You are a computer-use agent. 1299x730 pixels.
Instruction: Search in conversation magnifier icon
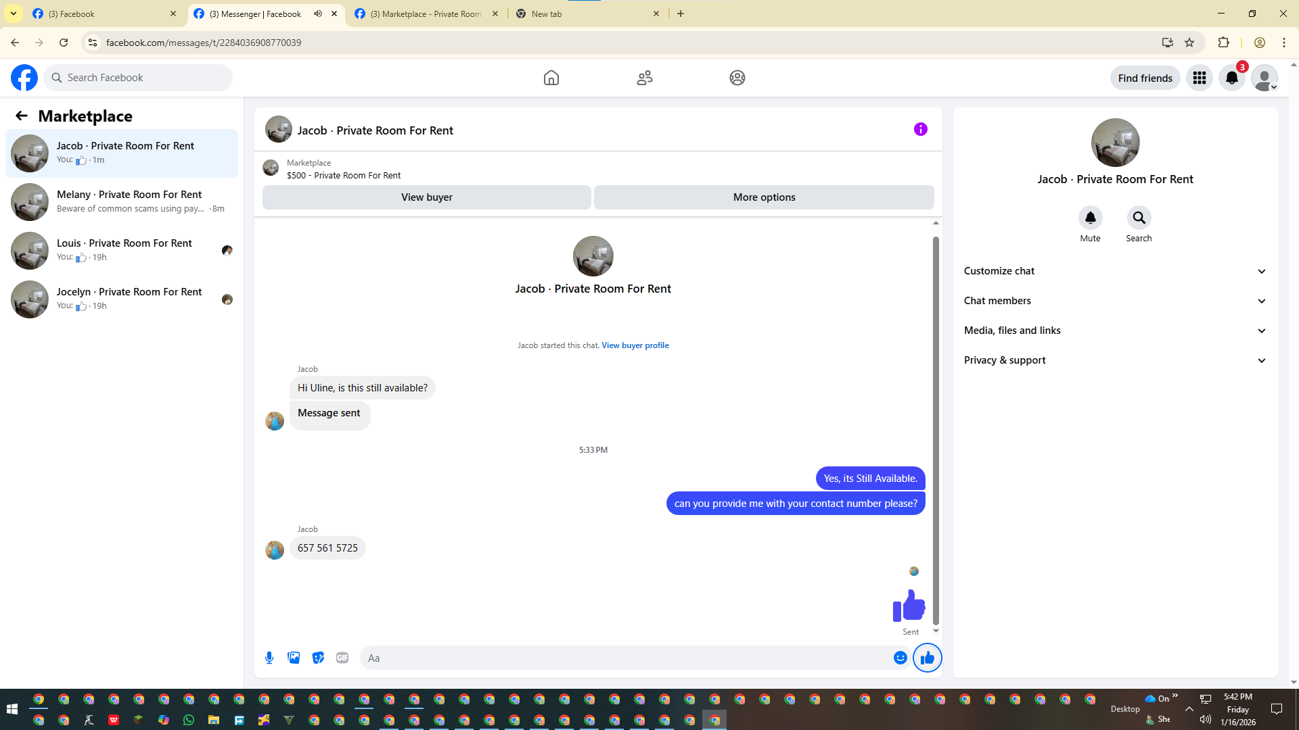pyautogui.click(x=1139, y=218)
